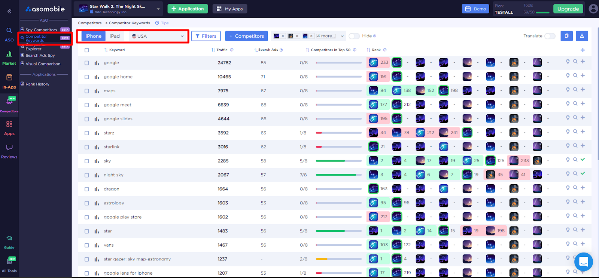Image resolution: width=599 pixels, height=278 pixels.
Task: Open All Tools menu
Action: [x=9, y=265]
